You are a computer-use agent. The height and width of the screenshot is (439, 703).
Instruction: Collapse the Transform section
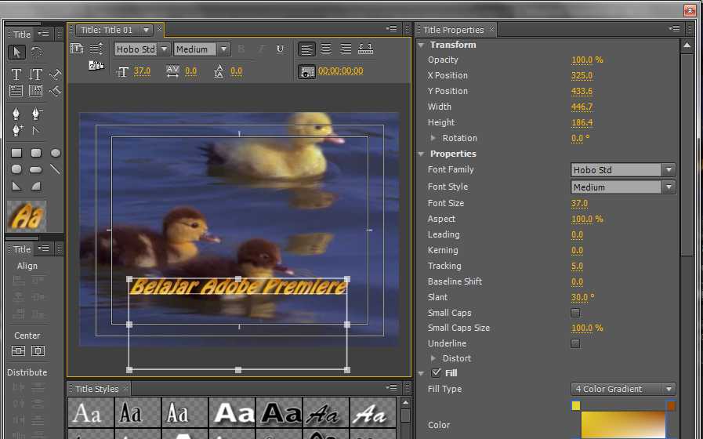(421, 45)
